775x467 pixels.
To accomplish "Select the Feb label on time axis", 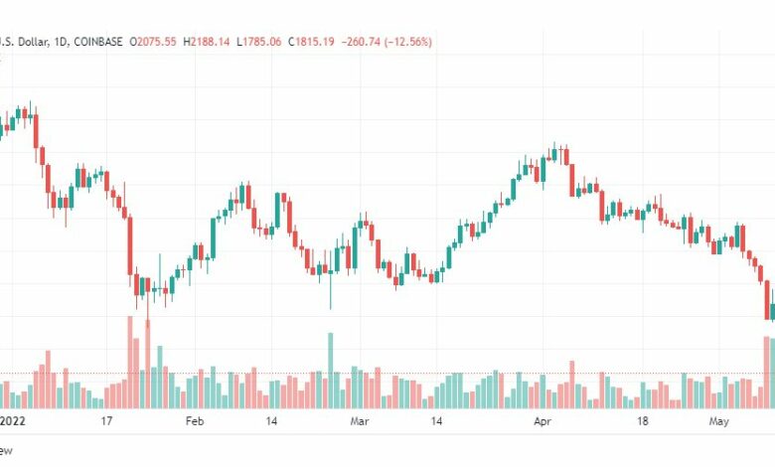I will (x=194, y=421).
